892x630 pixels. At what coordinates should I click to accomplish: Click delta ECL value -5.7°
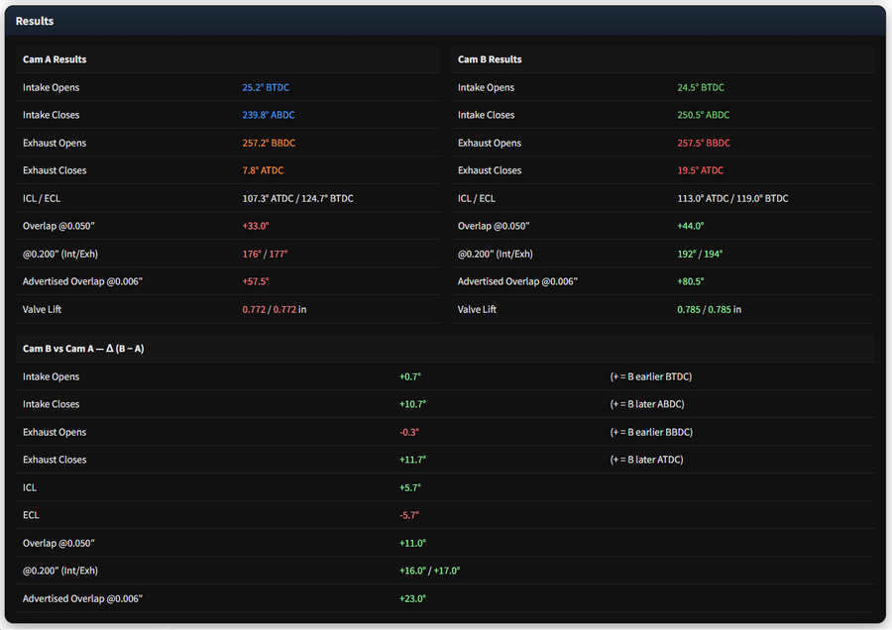point(409,515)
